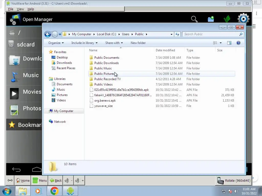Open the Share with dropdown

(x=114, y=43)
